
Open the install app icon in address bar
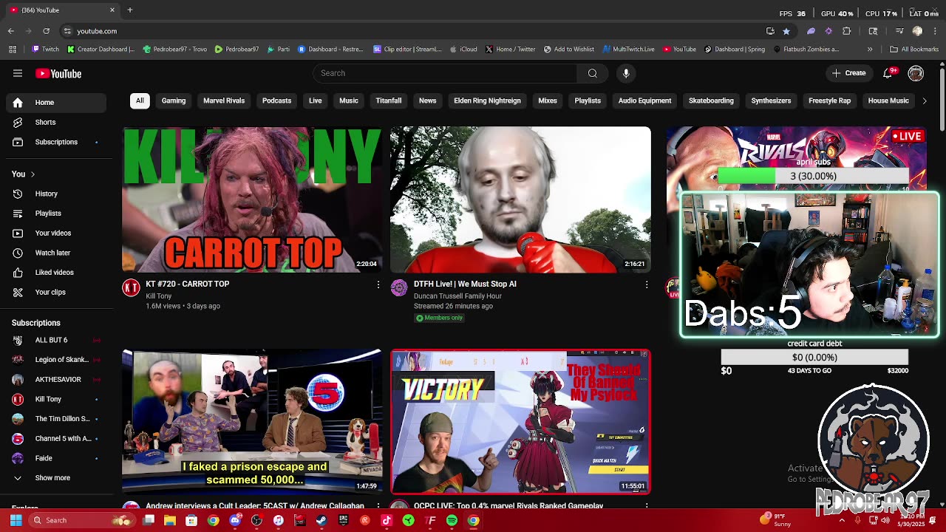click(x=770, y=31)
